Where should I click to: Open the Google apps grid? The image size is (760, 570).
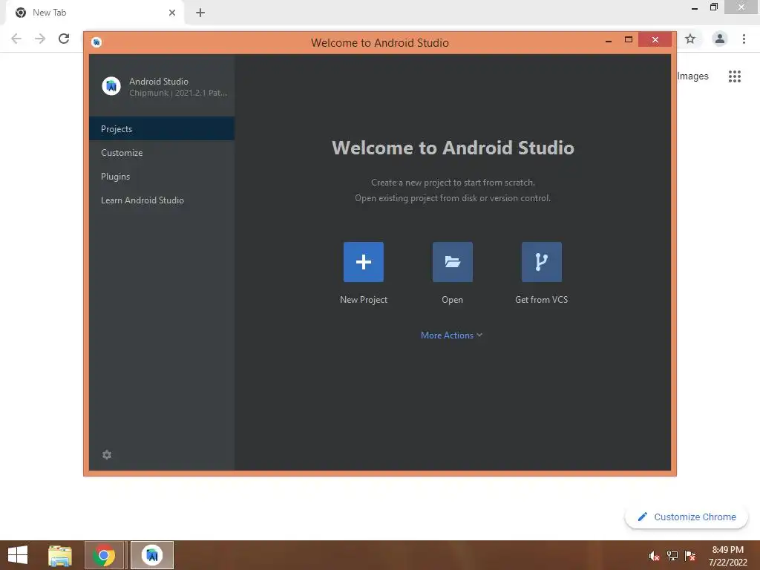735,76
